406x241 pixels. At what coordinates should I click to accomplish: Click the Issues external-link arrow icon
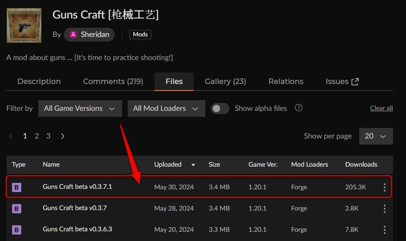coord(355,82)
